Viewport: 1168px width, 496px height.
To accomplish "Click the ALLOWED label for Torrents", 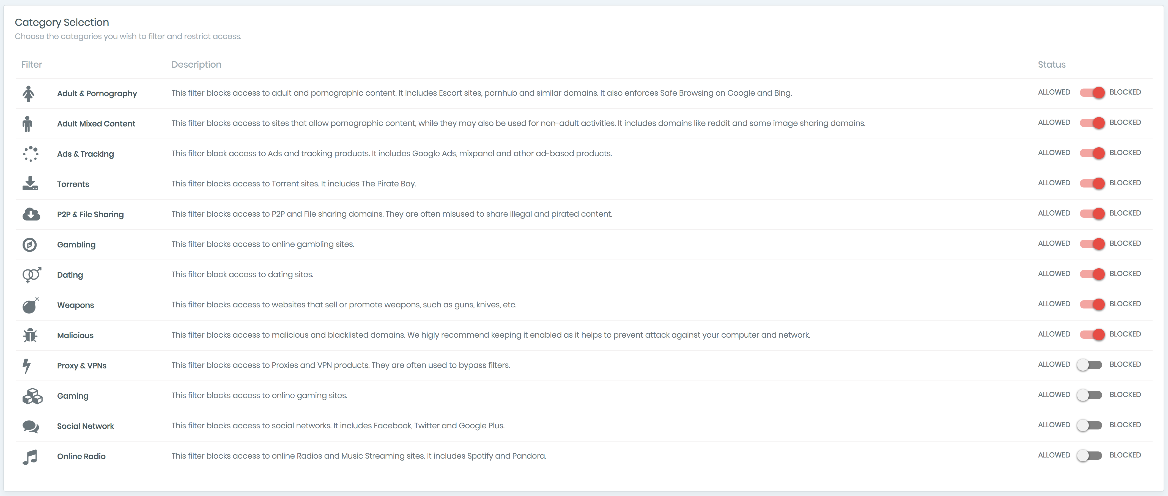I will coord(1054,183).
